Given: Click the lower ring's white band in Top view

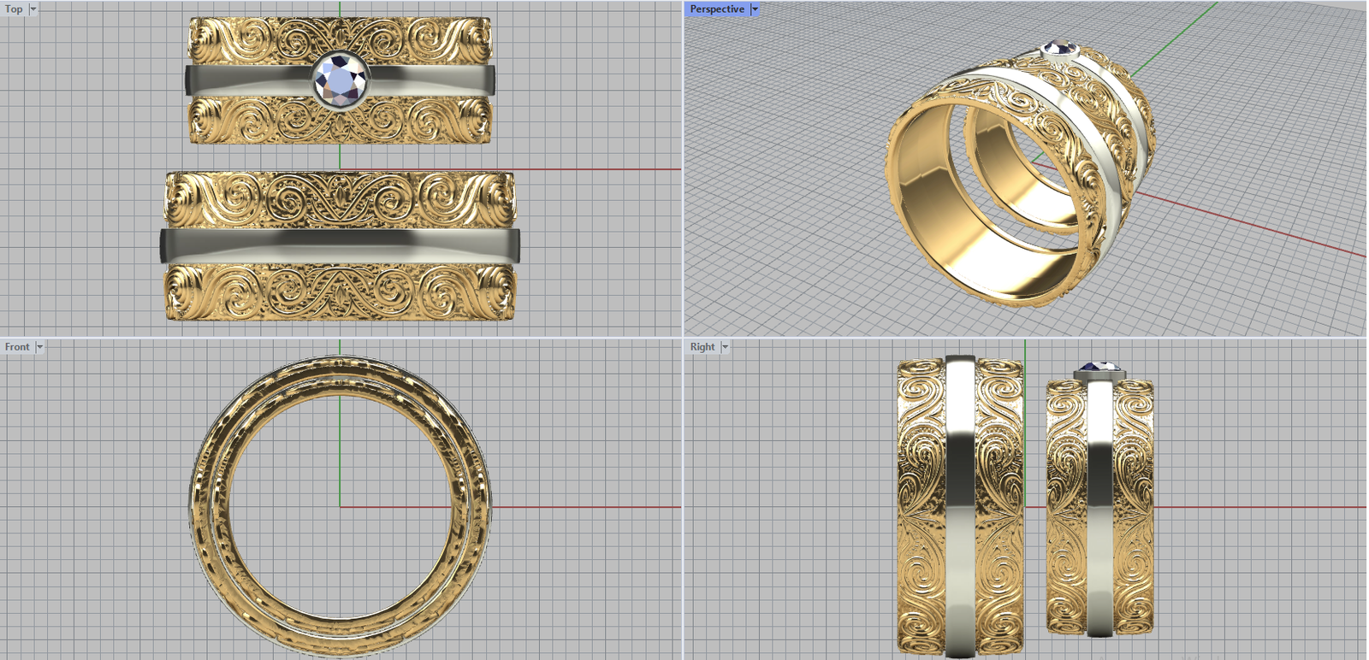Looking at the screenshot, I should point(340,245).
